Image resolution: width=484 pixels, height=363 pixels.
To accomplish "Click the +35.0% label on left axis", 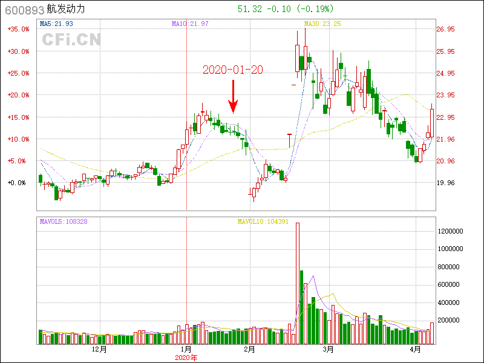I will coord(19,29).
